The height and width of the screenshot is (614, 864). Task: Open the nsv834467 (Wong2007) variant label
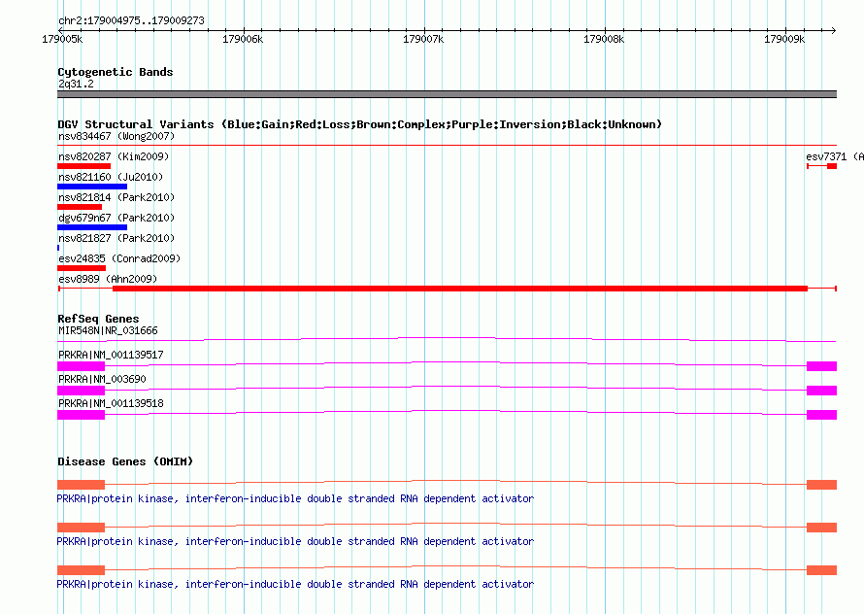[x=116, y=136]
